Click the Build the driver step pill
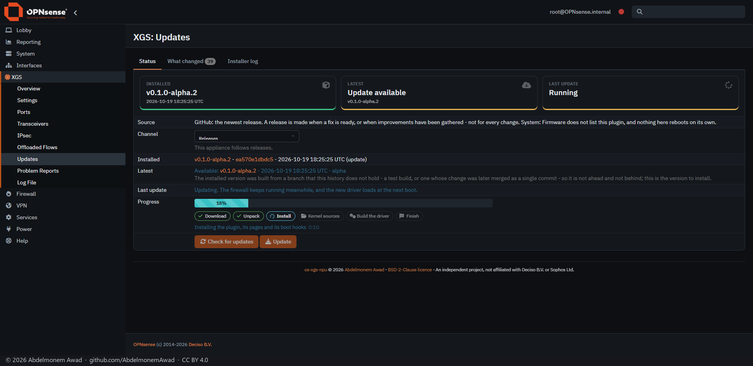The width and height of the screenshot is (753, 366). [369, 216]
